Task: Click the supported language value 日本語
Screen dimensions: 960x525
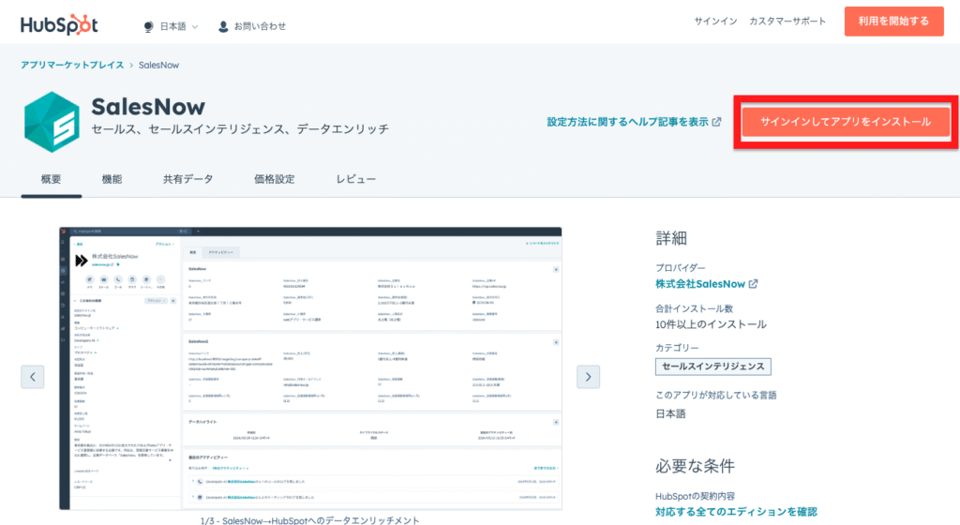Action: tap(670, 413)
